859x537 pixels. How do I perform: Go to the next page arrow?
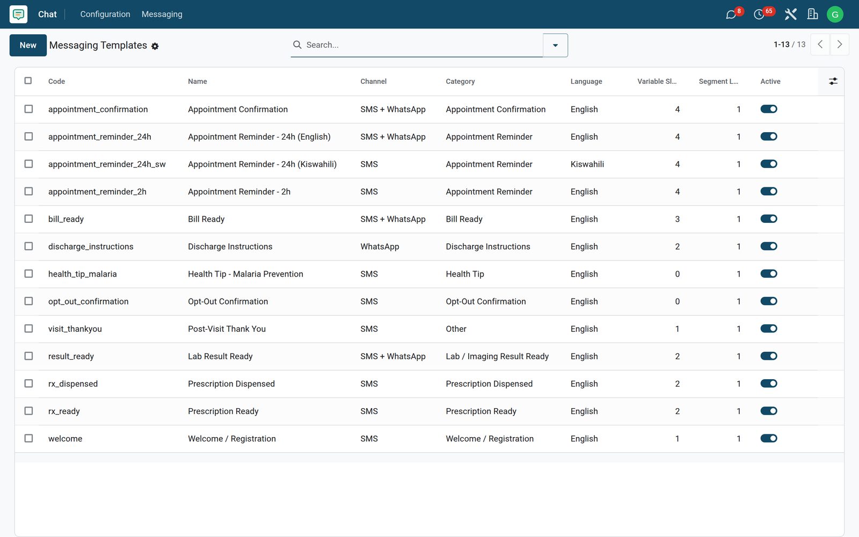click(x=840, y=45)
